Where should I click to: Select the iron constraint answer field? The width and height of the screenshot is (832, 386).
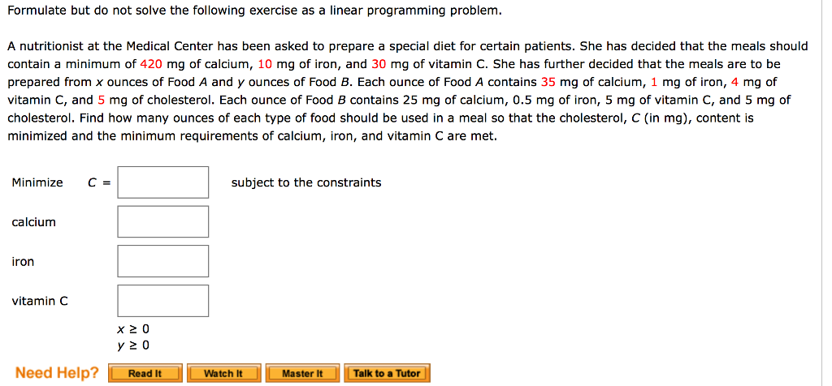pyautogui.click(x=162, y=261)
